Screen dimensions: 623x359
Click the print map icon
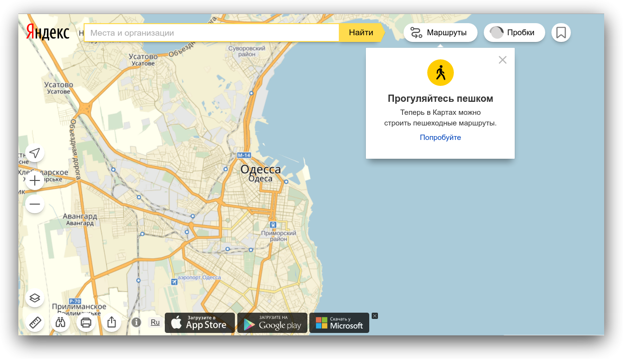click(86, 322)
